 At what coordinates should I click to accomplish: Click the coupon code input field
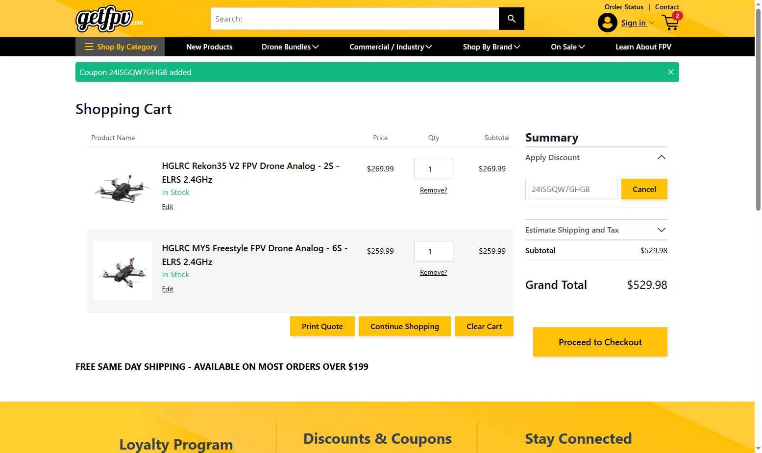pos(571,189)
